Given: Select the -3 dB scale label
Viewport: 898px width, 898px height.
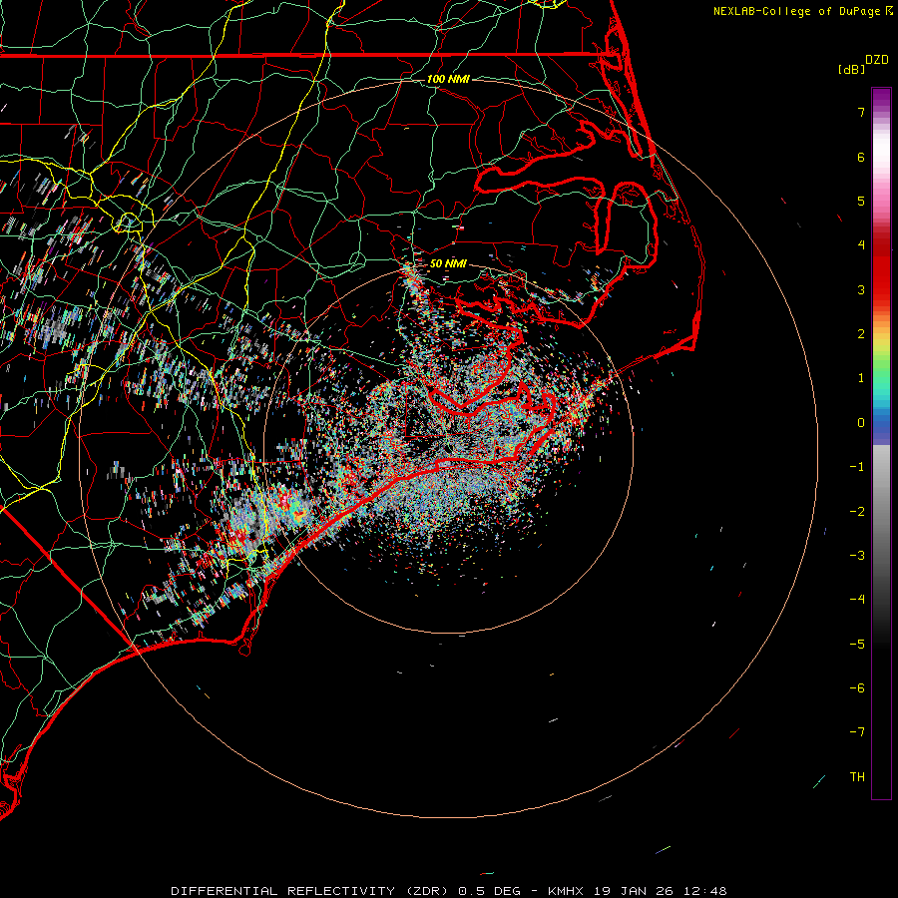Looking at the screenshot, I should click(x=857, y=556).
